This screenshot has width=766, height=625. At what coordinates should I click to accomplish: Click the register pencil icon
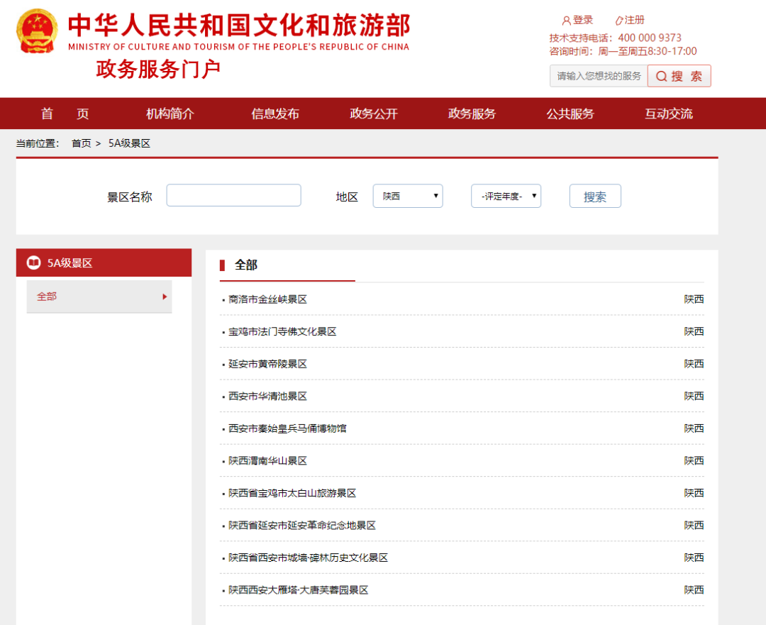(618, 21)
